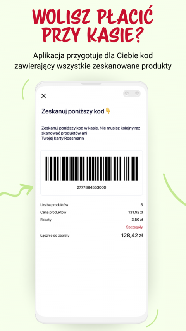This screenshot has width=186, height=331.
Task: Open the Szczegóły discount details link
Action: pyautogui.click(x=134, y=227)
